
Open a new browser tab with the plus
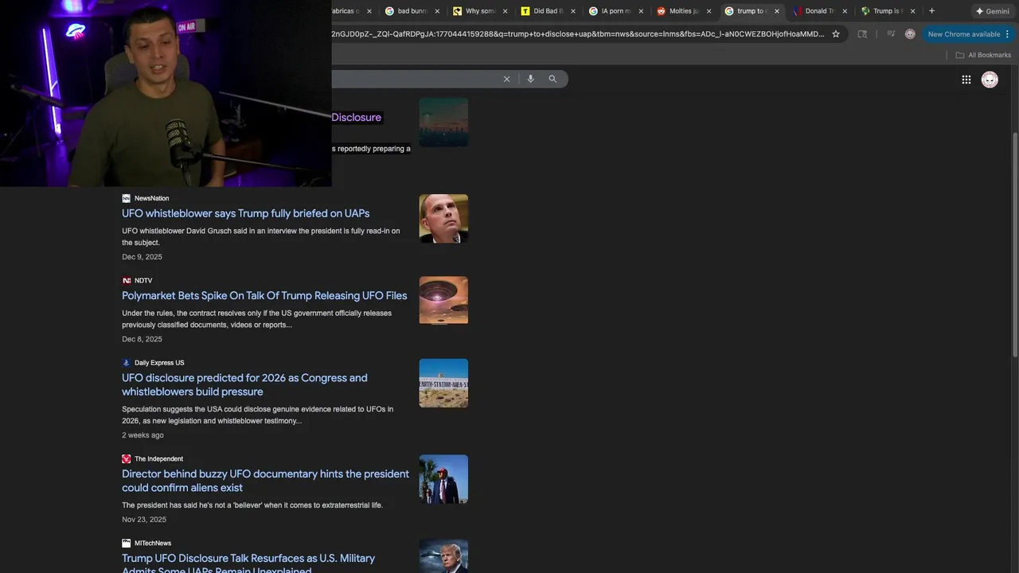(x=931, y=11)
